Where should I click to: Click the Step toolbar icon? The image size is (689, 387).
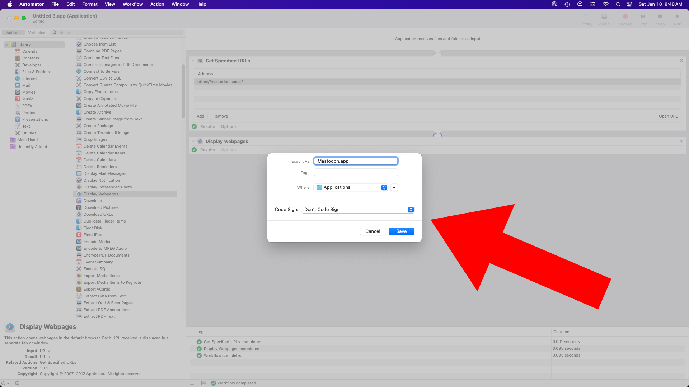pyautogui.click(x=643, y=16)
